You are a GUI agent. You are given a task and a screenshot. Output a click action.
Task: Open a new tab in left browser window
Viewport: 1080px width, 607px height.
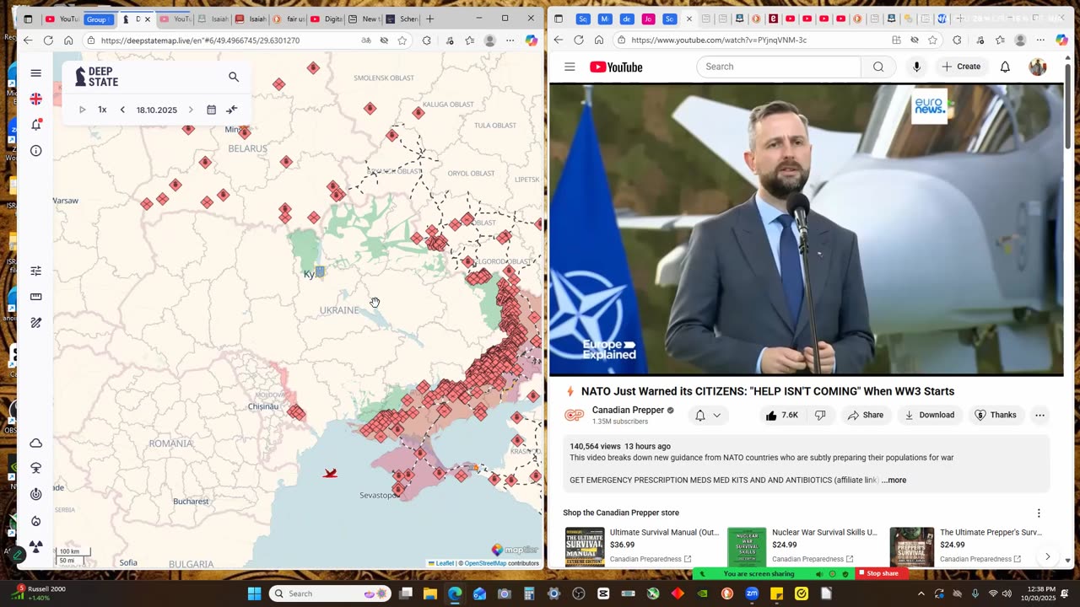429,19
